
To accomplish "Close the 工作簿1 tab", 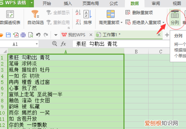I will tap(159, 35).
